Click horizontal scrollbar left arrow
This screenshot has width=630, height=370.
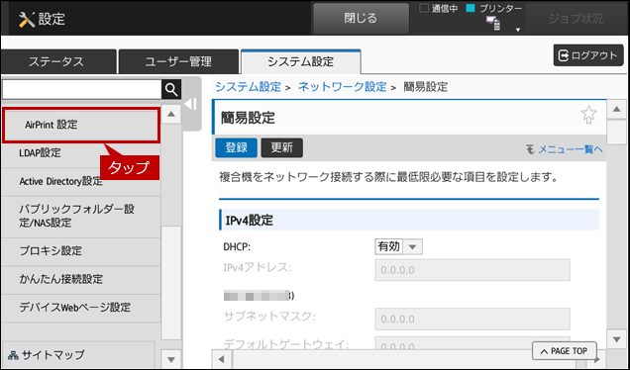221,359
